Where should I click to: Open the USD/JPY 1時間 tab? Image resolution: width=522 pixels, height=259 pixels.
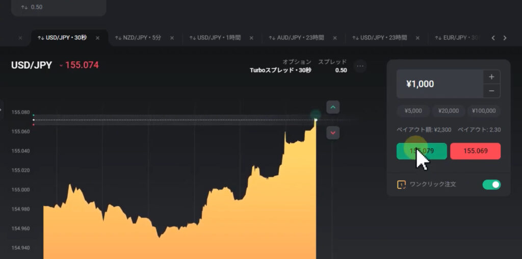click(x=215, y=38)
